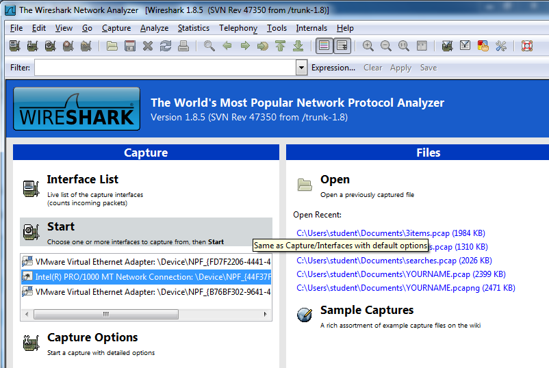
Task: Open the Telephony menu
Action: tap(238, 28)
